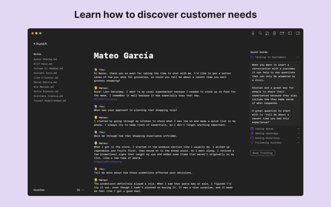Open the Fatima El Haddad.md note

click(48, 68)
